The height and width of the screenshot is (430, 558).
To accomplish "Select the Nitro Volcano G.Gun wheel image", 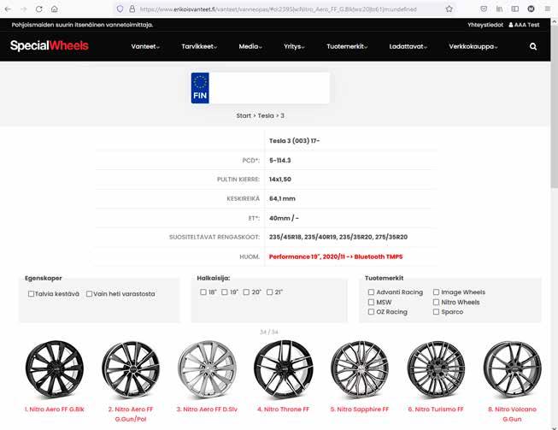I will point(512,369).
